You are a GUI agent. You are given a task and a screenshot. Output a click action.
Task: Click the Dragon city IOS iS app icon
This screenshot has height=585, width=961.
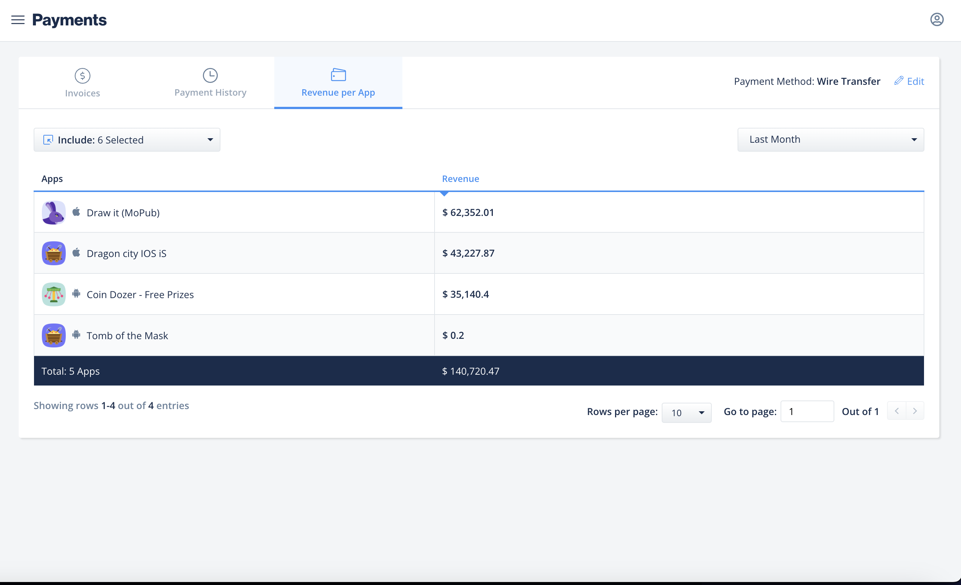pyautogui.click(x=54, y=253)
